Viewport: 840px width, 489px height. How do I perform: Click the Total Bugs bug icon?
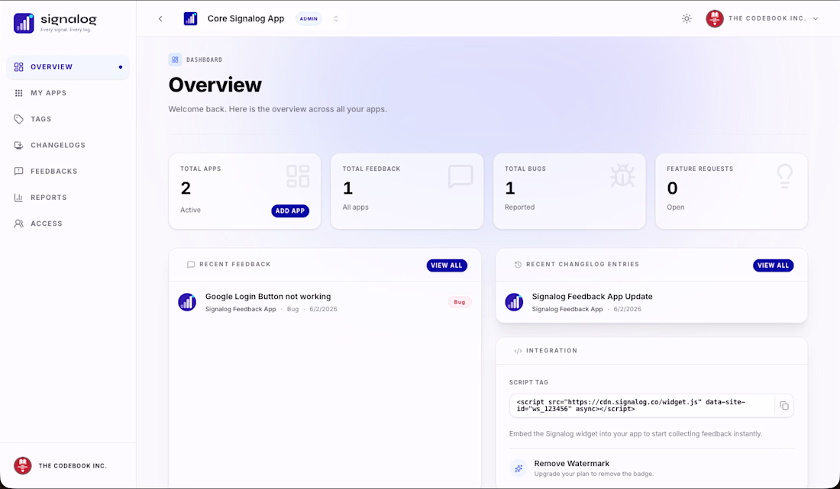coord(622,176)
